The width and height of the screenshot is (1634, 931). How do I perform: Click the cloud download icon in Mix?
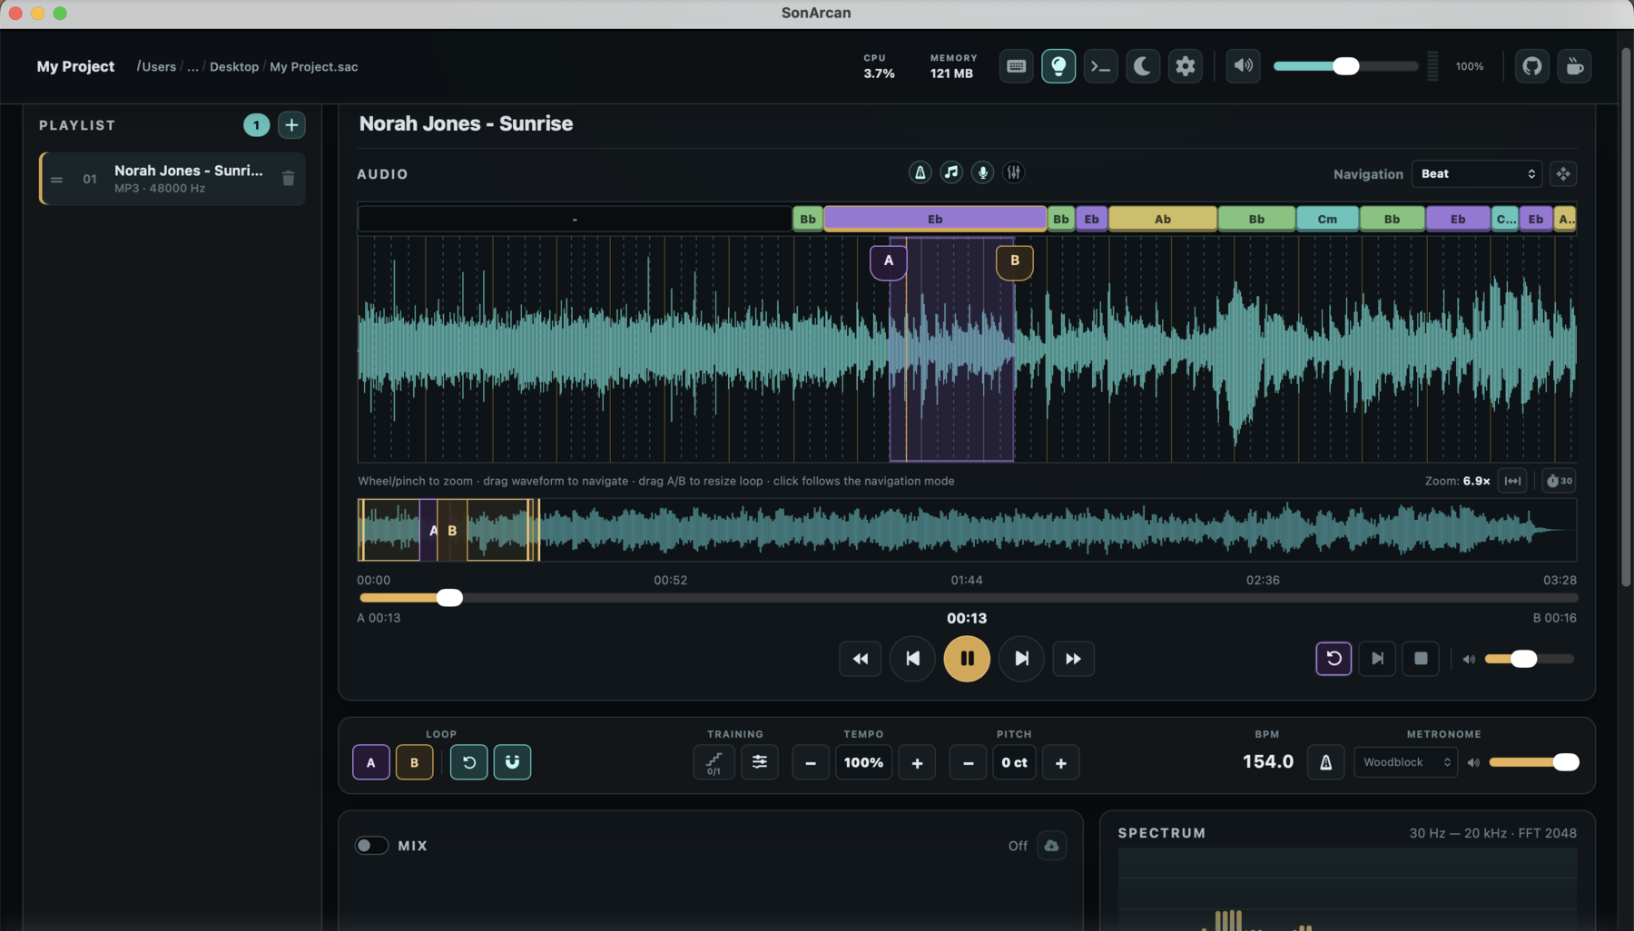click(1051, 846)
